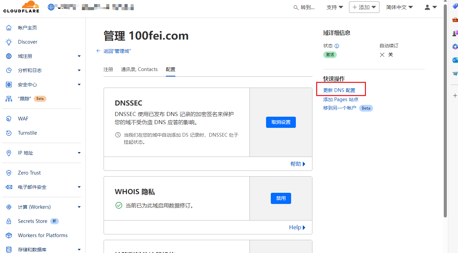Click the 帐户主页 home icon
458x253 pixels.
coord(9,28)
